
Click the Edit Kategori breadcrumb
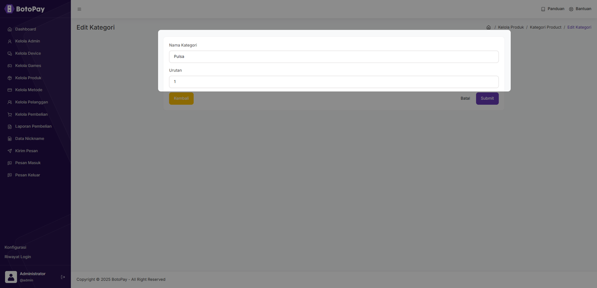579,27
